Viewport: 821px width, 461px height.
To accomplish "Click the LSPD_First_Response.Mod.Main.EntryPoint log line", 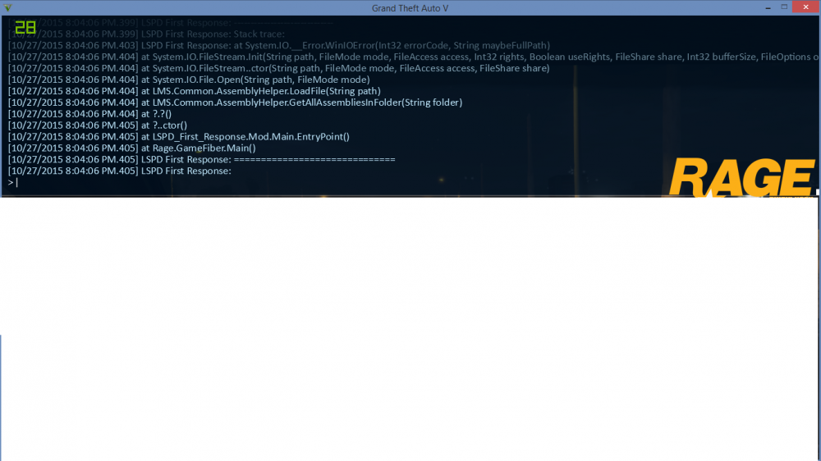I will point(178,137).
